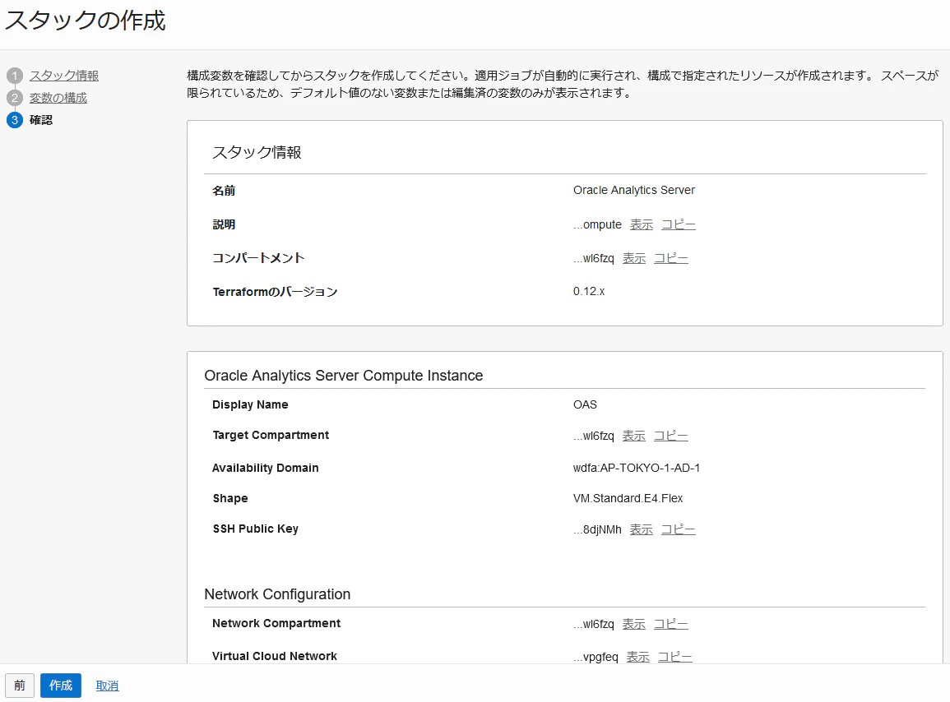Click the 'スタック情報' section heading
The width and height of the screenshot is (950, 702).
click(257, 153)
